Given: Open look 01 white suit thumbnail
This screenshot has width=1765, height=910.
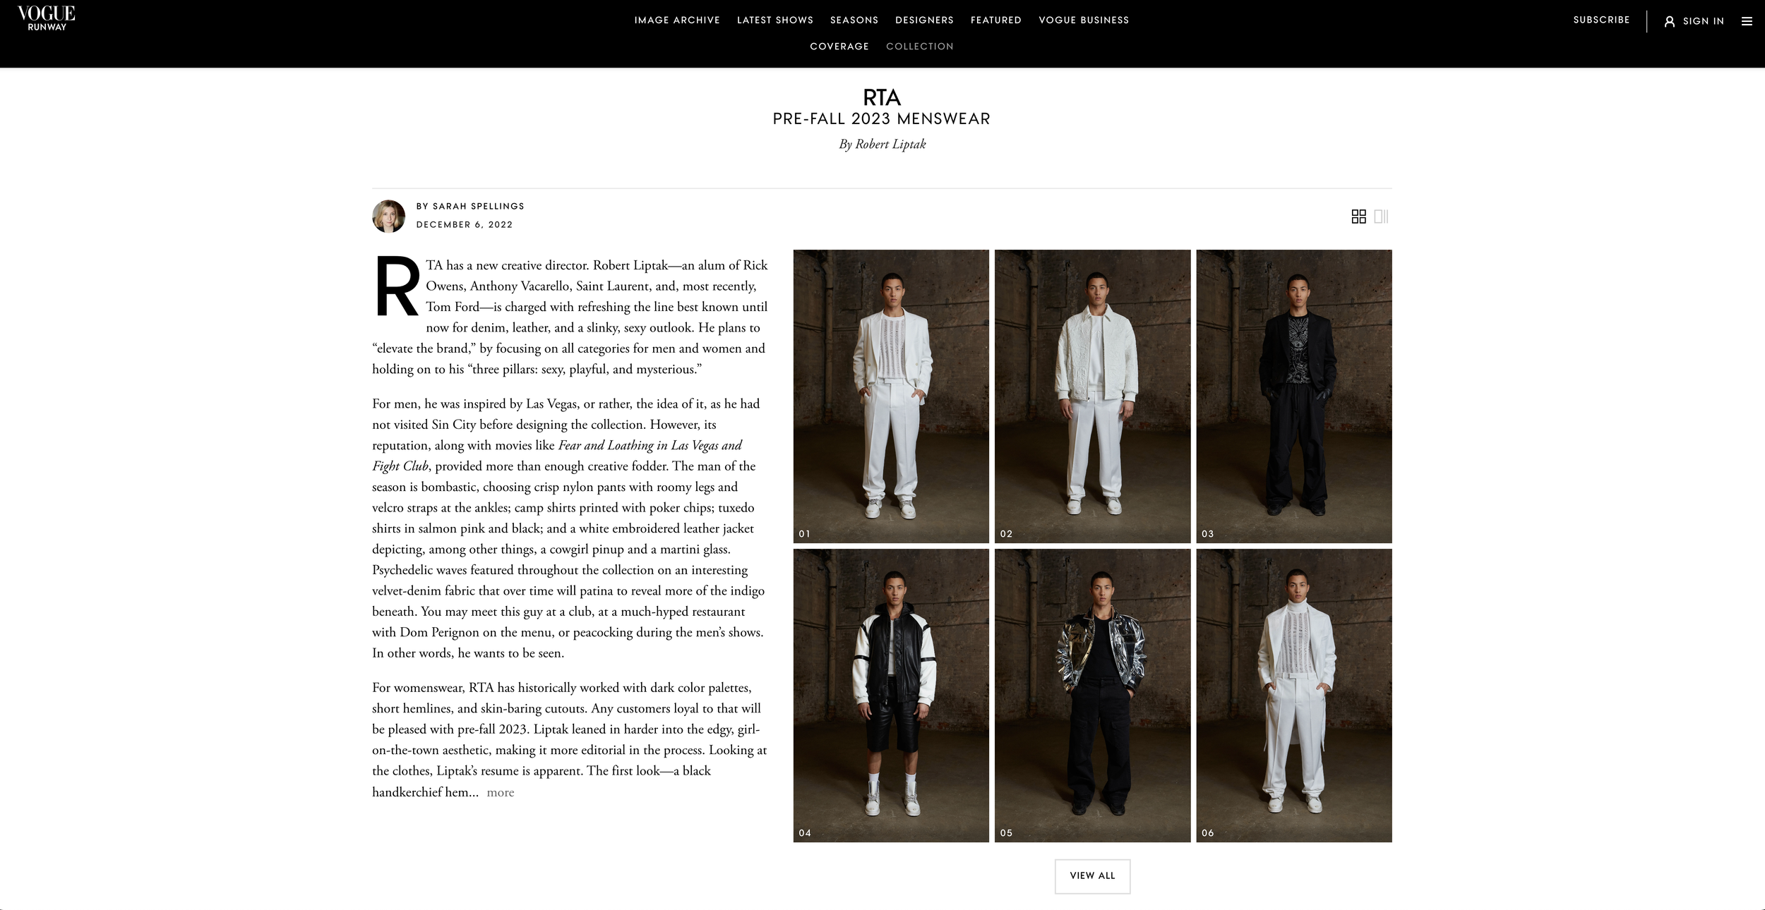Looking at the screenshot, I should (891, 396).
